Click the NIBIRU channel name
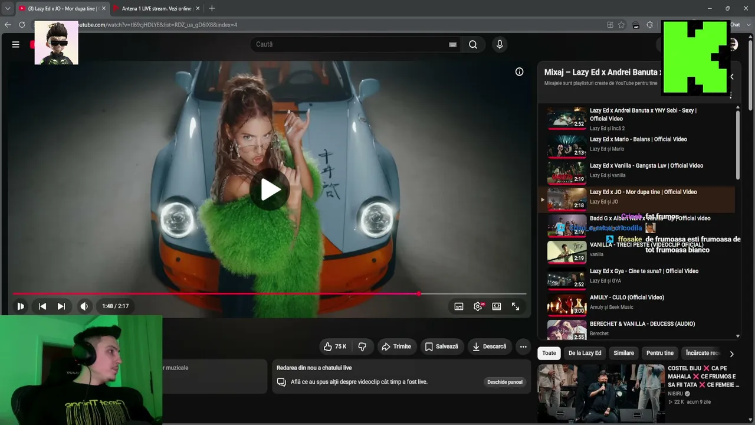Screen dimensions: 755x425 [675, 394]
